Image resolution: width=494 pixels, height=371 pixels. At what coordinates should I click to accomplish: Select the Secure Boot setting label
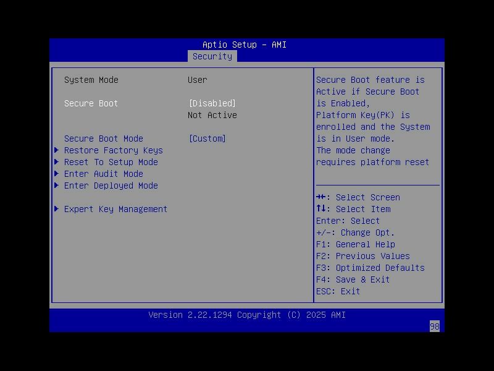91,103
